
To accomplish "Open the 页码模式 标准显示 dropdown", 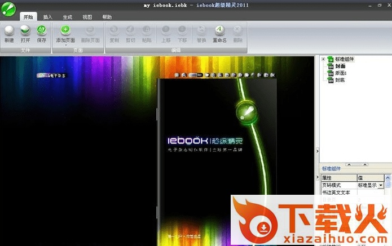I will click(381, 185).
